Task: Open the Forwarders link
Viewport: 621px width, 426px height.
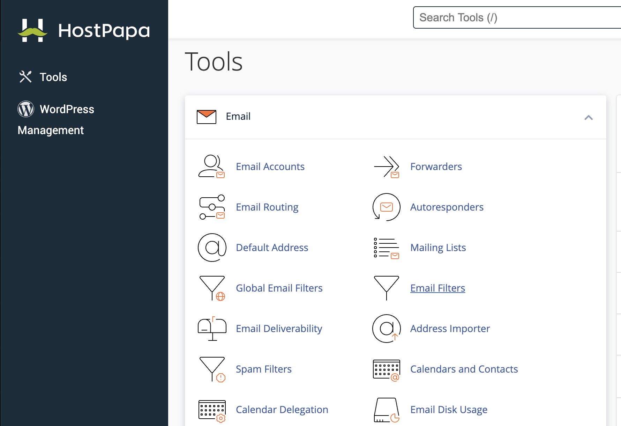Action: tap(436, 167)
